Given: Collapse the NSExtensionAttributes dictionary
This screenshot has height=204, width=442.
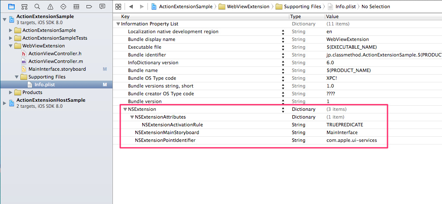Looking at the screenshot, I should (132, 117).
